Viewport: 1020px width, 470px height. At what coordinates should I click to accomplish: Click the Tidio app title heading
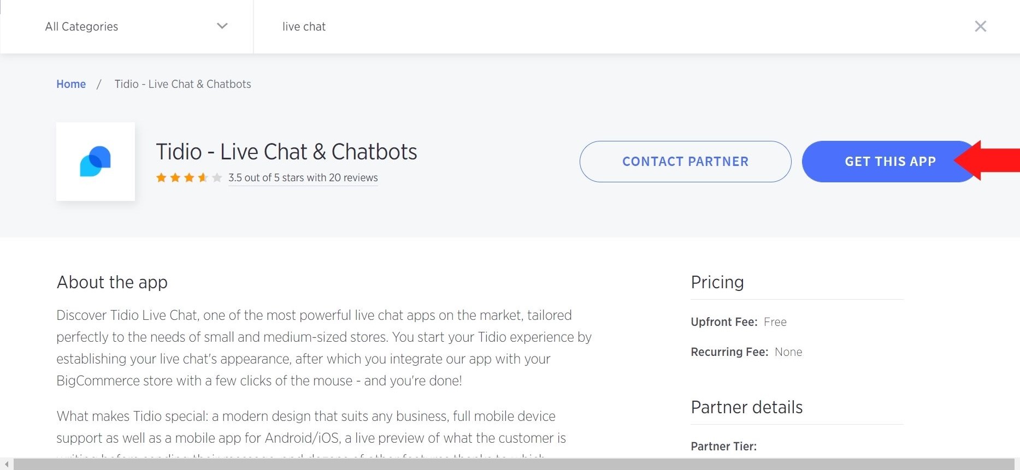286,152
